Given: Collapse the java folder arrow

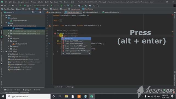Looking at the screenshot, I should click(6, 23).
